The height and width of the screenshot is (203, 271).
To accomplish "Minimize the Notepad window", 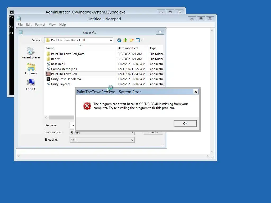I will [192, 19].
